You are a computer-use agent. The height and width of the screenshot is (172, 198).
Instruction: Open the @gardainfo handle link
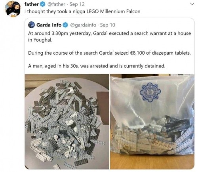83,25
